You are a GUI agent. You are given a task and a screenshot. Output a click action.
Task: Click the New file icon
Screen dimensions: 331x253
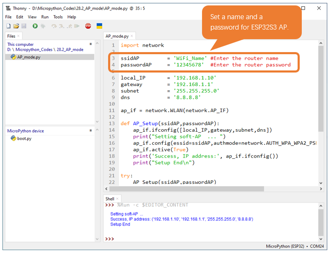pos(8,26)
